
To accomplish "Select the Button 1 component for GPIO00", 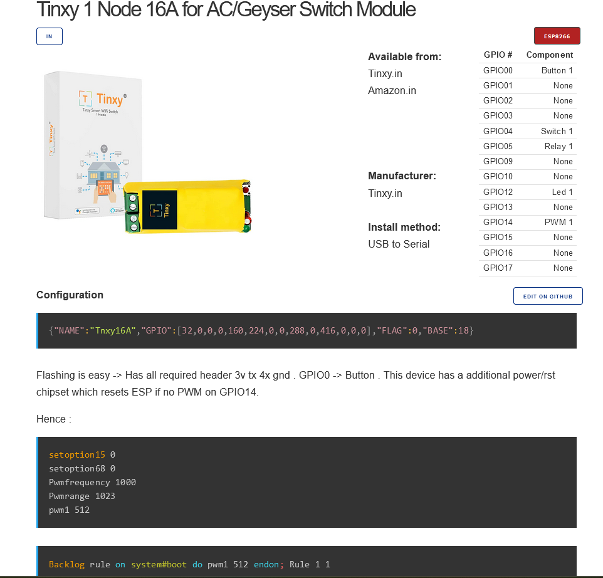I will [x=557, y=70].
